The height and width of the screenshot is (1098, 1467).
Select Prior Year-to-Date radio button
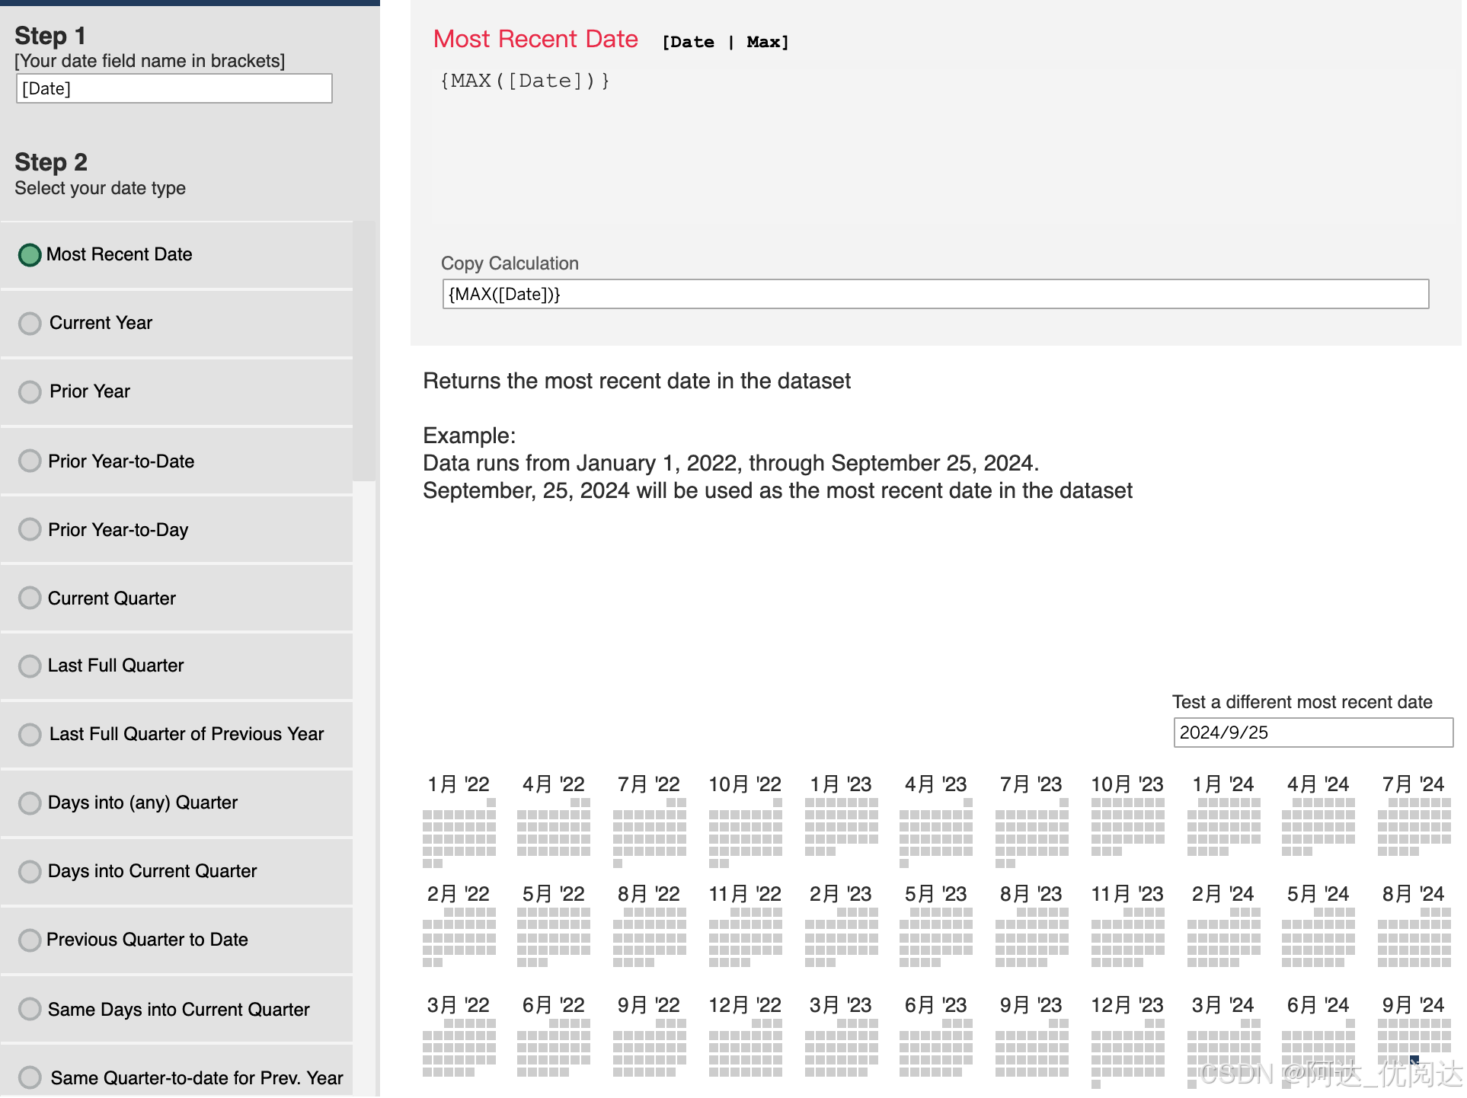click(30, 461)
